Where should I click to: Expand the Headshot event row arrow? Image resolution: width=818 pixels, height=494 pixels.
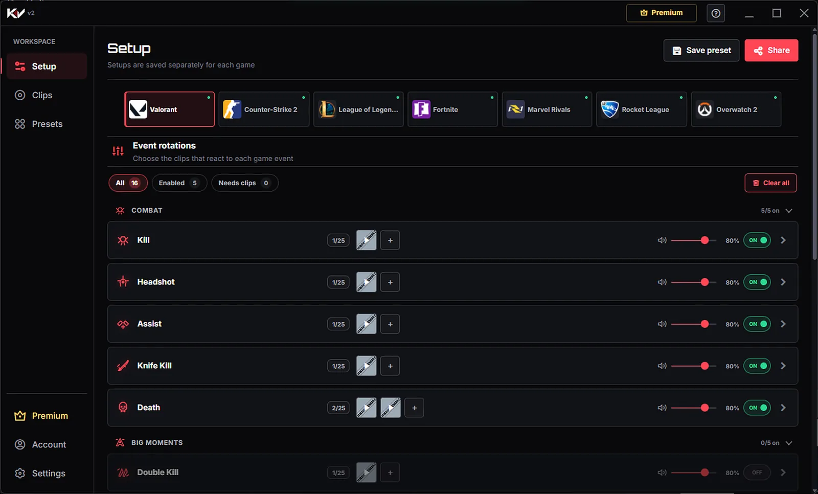coord(783,282)
